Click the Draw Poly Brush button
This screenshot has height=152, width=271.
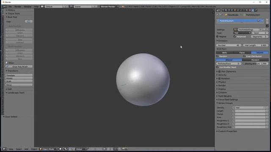coord(19,67)
